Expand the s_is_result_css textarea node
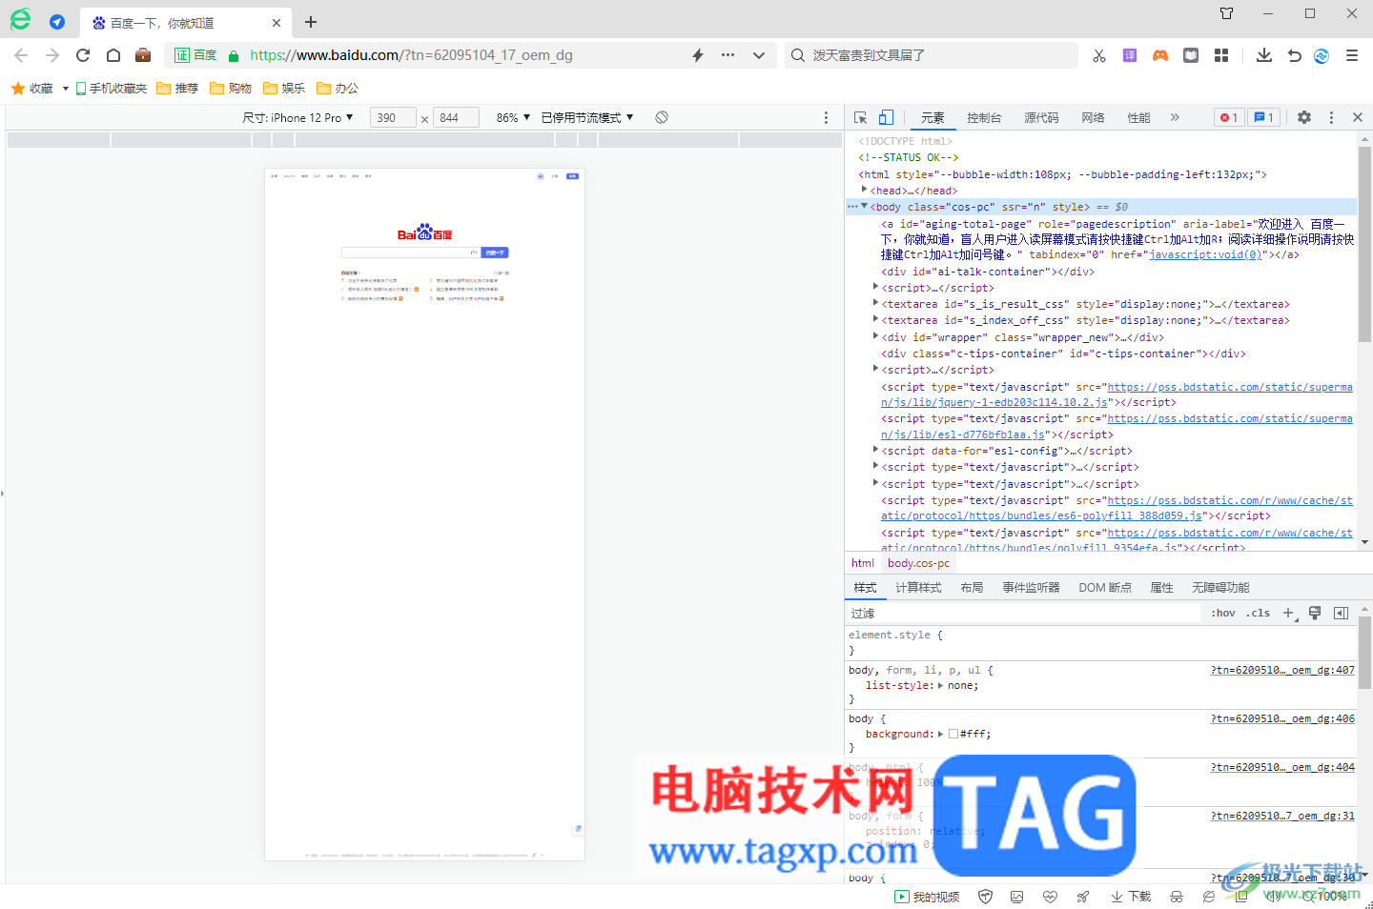Image resolution: width=1373 pixels, height=909 pixels. click(x=875, y=303)
